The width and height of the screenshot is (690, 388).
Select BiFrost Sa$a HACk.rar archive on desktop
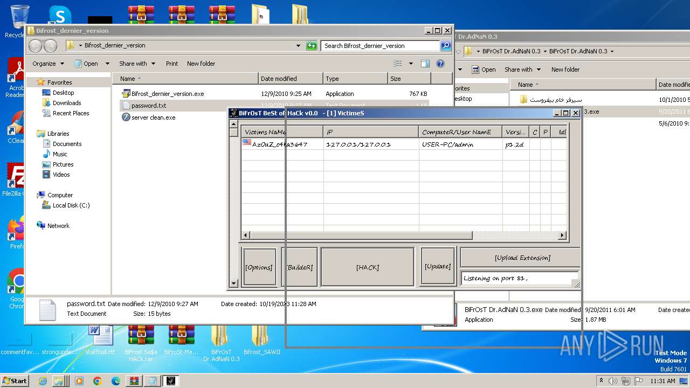click(x=141, y=343)
